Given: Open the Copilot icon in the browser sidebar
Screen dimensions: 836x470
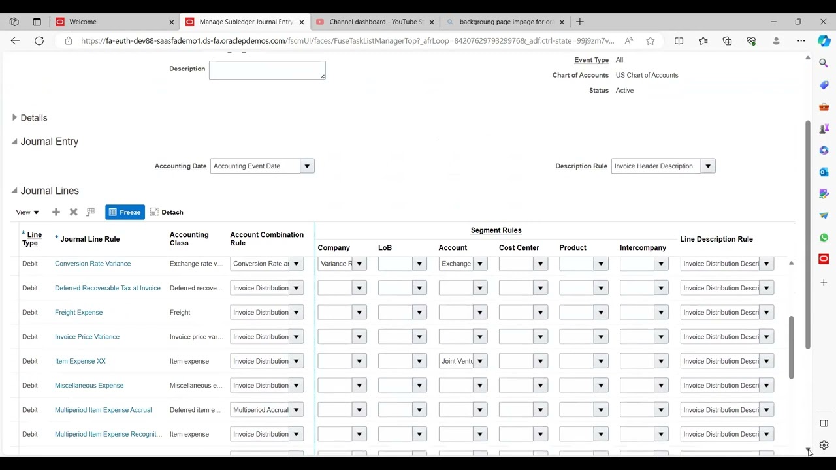Looking at the screenshot, I should point(824,41).
